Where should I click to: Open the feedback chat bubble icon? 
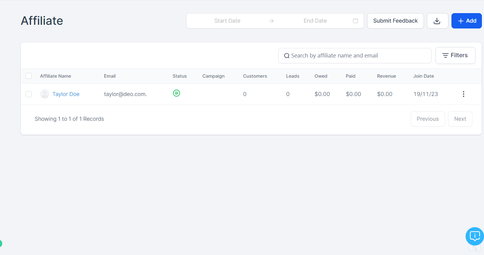click(x=474, y=236)
